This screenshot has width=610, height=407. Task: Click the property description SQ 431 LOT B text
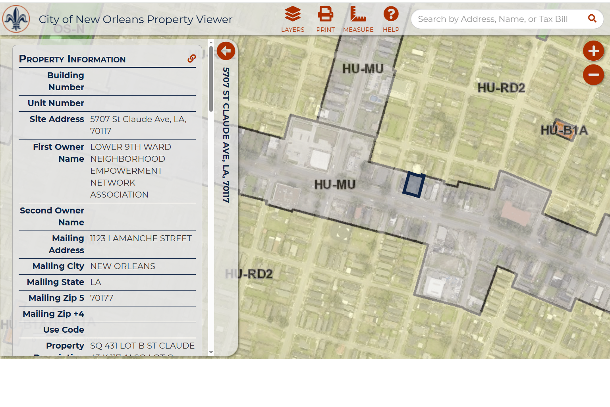pos(142,346)
